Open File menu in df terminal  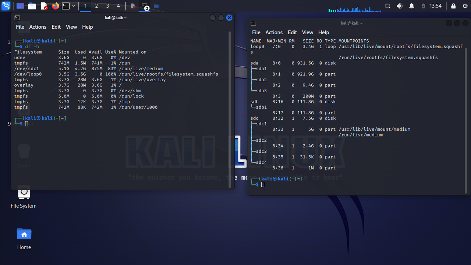[20, 27]
